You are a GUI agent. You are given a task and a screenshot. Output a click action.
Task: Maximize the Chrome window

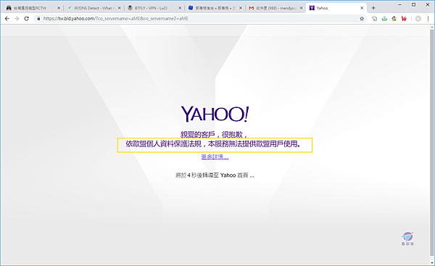414,5
